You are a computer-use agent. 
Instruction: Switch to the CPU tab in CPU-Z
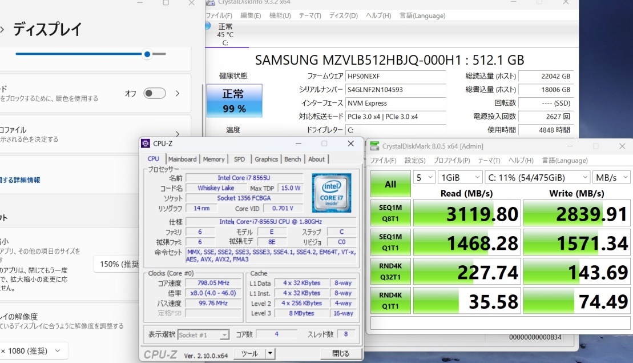[154, 159]
